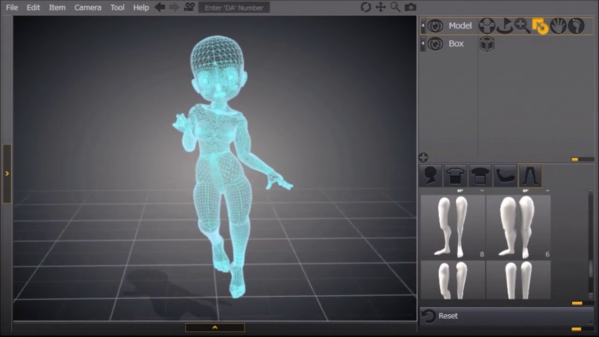This screenshot has height=337, width=599.
Task: Switch to the head morph tab
Action: click(x=431, y=176)
